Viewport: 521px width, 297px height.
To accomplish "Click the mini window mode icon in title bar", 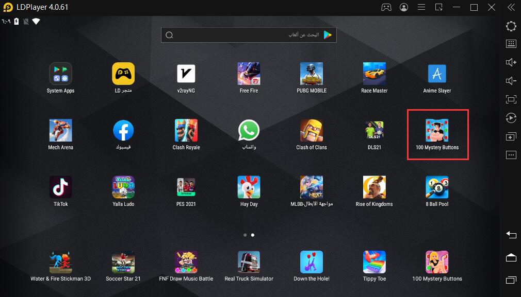I will [x=439, y=7].
